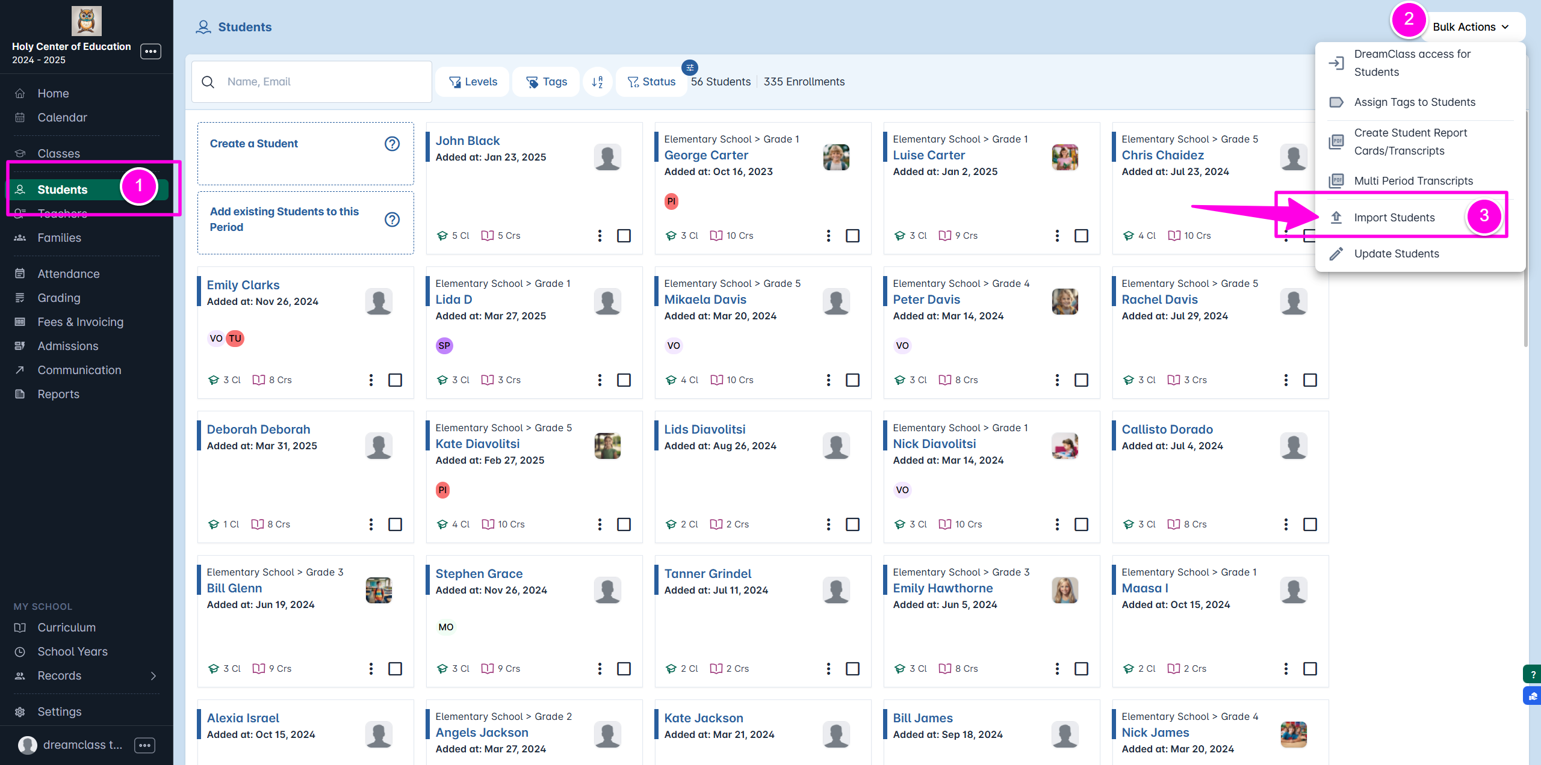The height and width of the screenshot is (765, 1541).
Task: Open the school options ellipsis menu
Action: (150, 52)
